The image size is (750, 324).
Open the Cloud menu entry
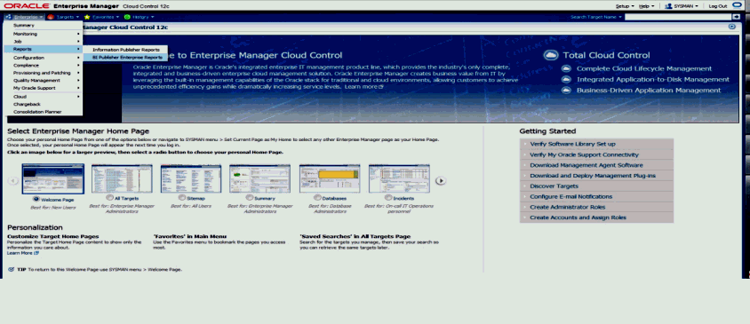click(43, 97)
